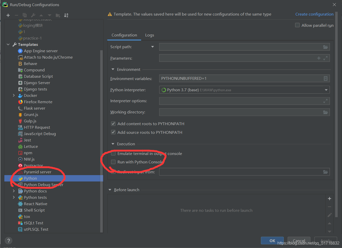Enable Run with Python Console checkbox

pyautogui.click(x=113, y=162)
